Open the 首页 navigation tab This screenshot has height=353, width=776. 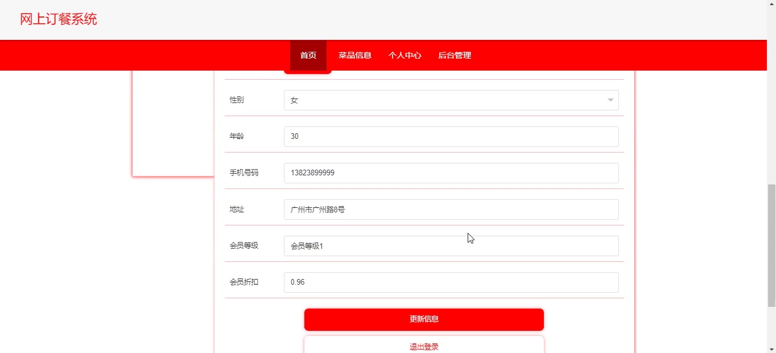pos(308,55)
